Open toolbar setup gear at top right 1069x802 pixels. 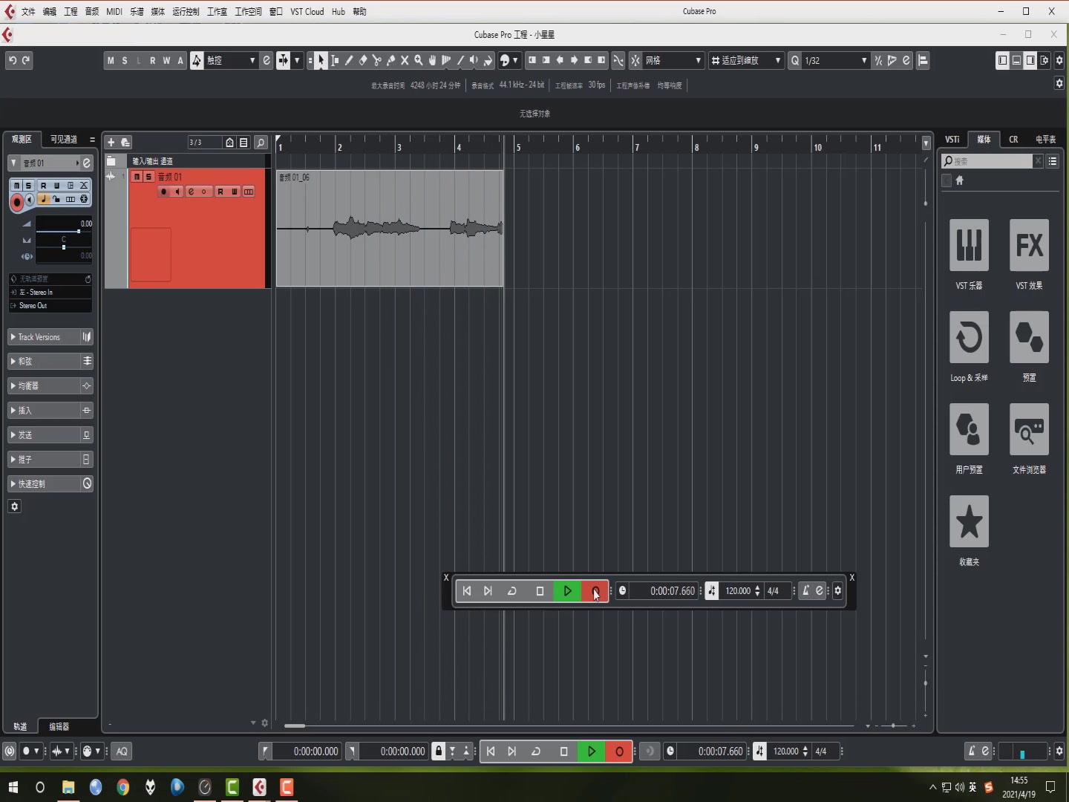point(1059,60)
